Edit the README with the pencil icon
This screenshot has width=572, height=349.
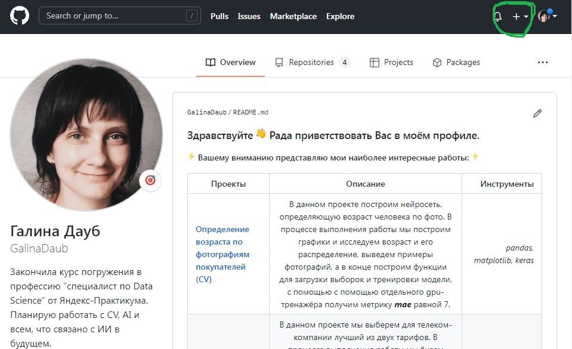pos(537,113)
